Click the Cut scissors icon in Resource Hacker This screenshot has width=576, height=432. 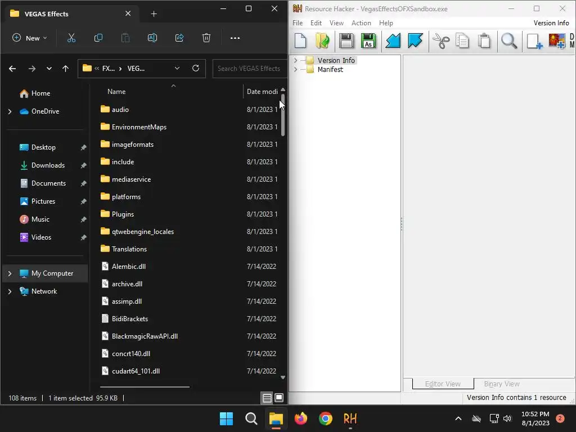[441, 40]
